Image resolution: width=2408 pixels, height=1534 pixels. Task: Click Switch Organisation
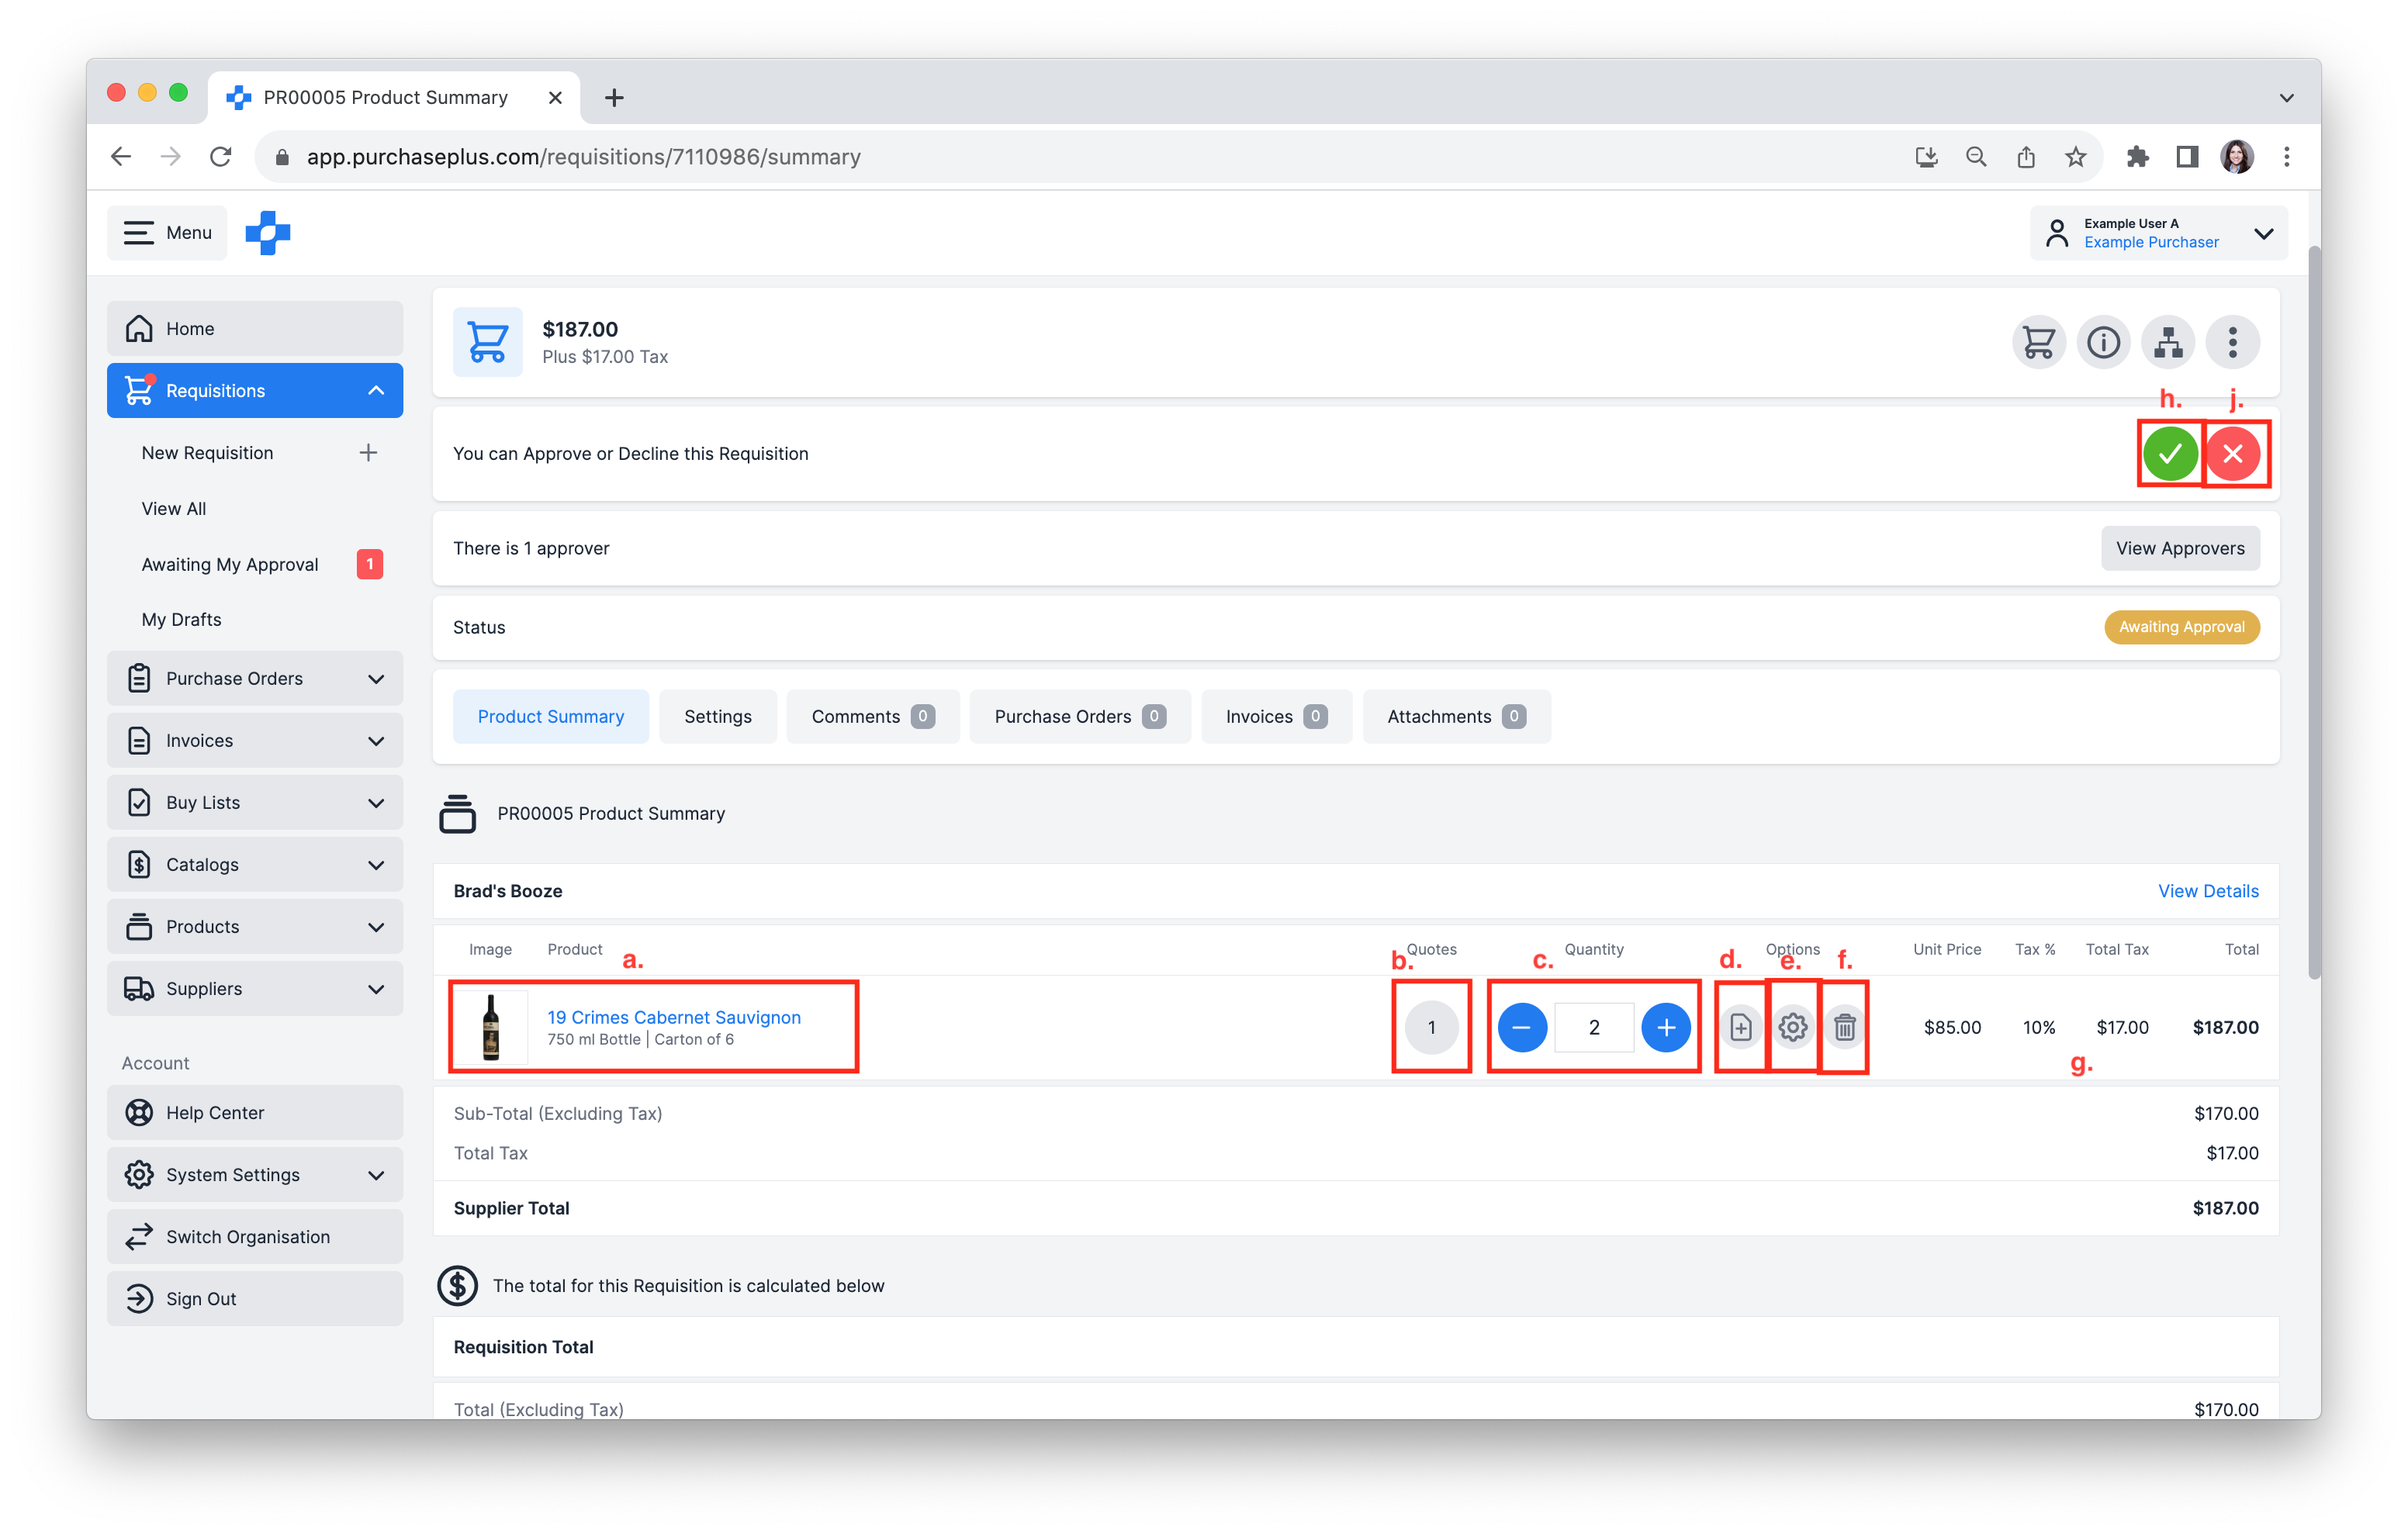(x=255, y=1237)
